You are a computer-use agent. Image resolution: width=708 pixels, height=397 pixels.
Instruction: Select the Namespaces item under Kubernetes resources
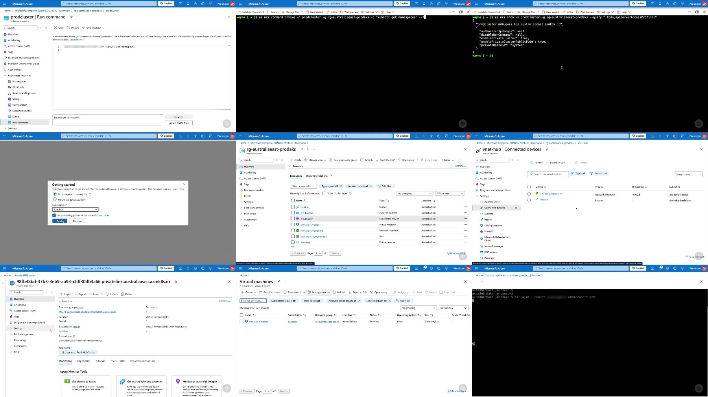click(x=19, y=81)
